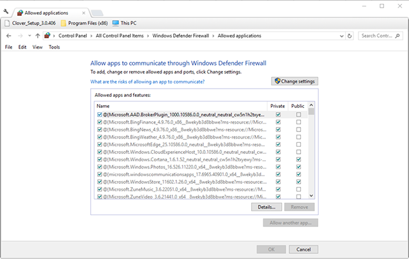The image size is (409, 259).
Task: Click the address bar firewall icon
Action: tap(47, 35)
